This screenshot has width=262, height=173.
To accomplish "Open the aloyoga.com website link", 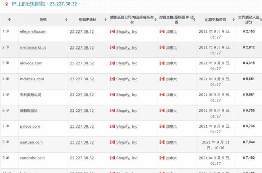I will pos(31,63).
